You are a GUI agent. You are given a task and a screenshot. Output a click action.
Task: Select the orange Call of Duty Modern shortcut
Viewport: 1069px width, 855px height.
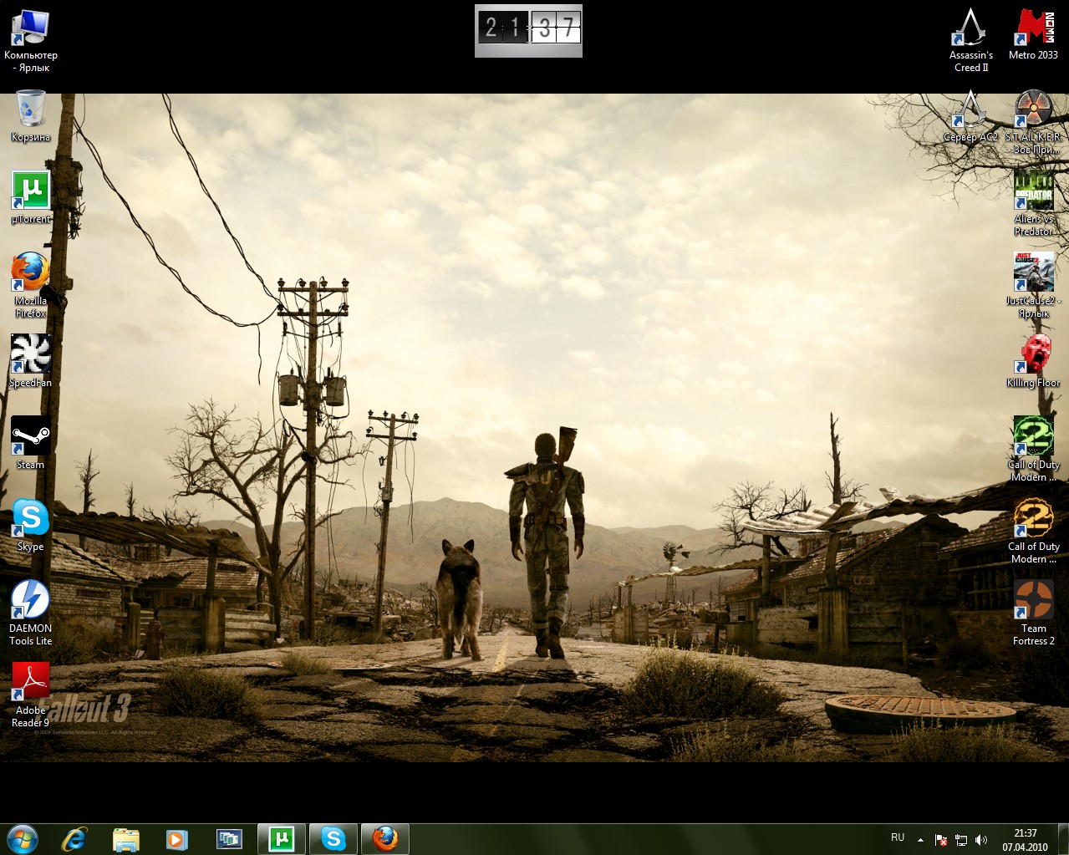[1034, 531]
